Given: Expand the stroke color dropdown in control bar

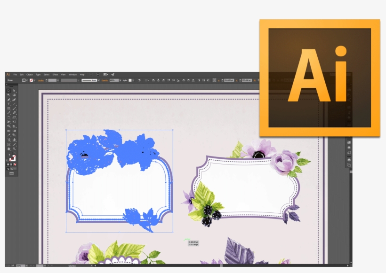Looking at the screenshot, I should [34, 80].
